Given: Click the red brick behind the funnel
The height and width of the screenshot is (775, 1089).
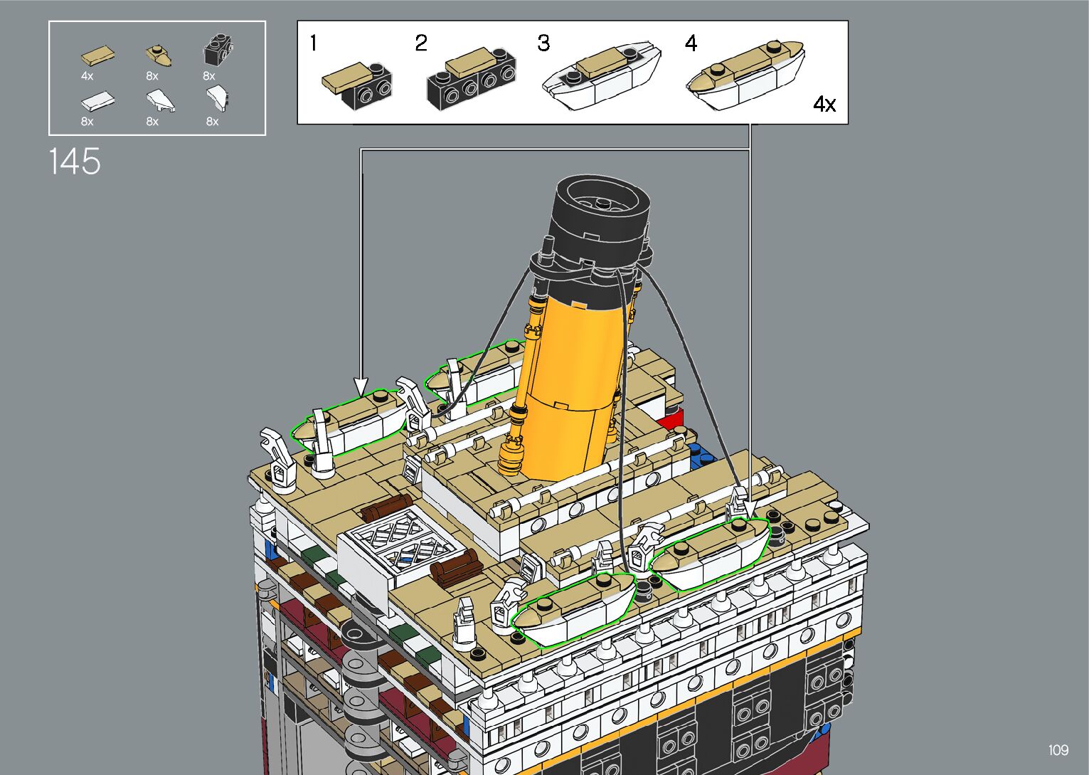Looking at the screenshot, I should 671,418.
